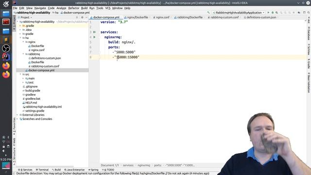Click gutter run icon beside nginxrmq

(94, 37)
